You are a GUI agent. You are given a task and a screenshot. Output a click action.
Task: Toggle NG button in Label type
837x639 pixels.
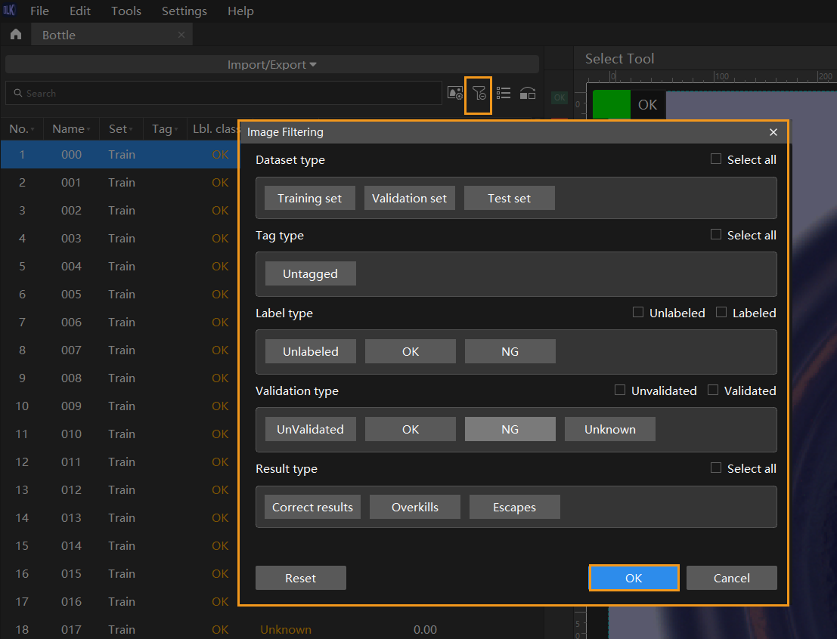pos(510,351)
